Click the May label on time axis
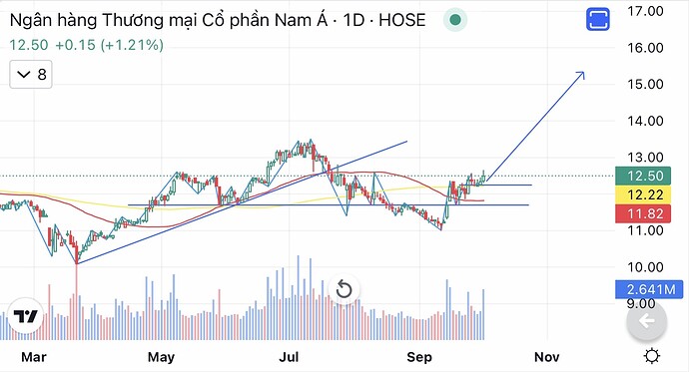This screenshot has height=372, width=689. tap(161, 357)
